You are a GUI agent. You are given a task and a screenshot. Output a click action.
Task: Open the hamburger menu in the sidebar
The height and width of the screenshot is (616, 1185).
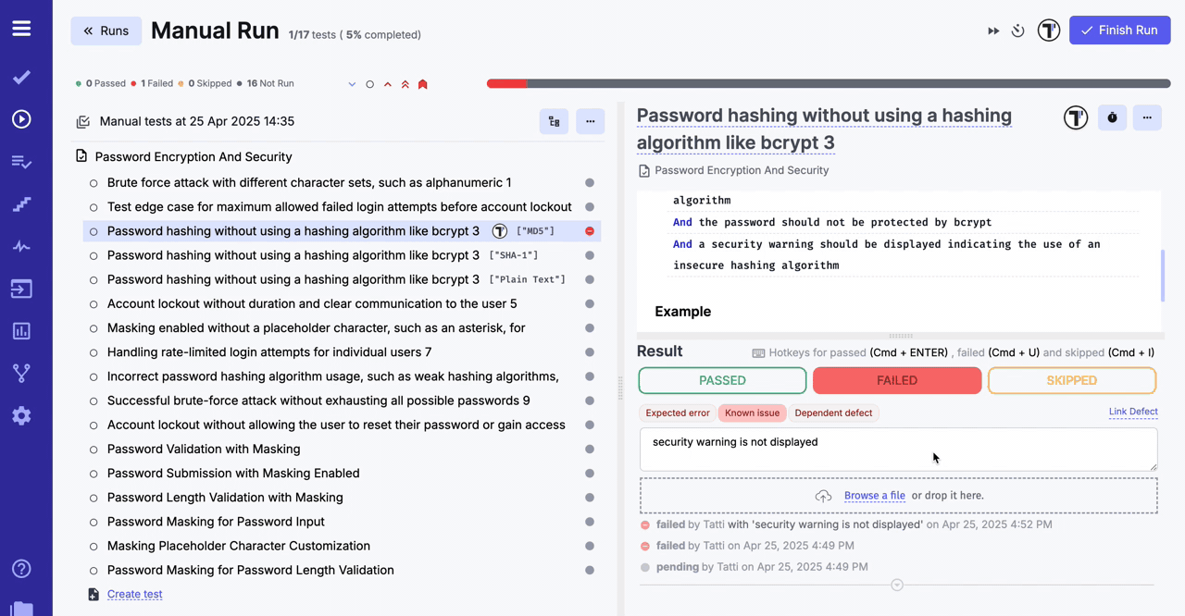point(21,29)
